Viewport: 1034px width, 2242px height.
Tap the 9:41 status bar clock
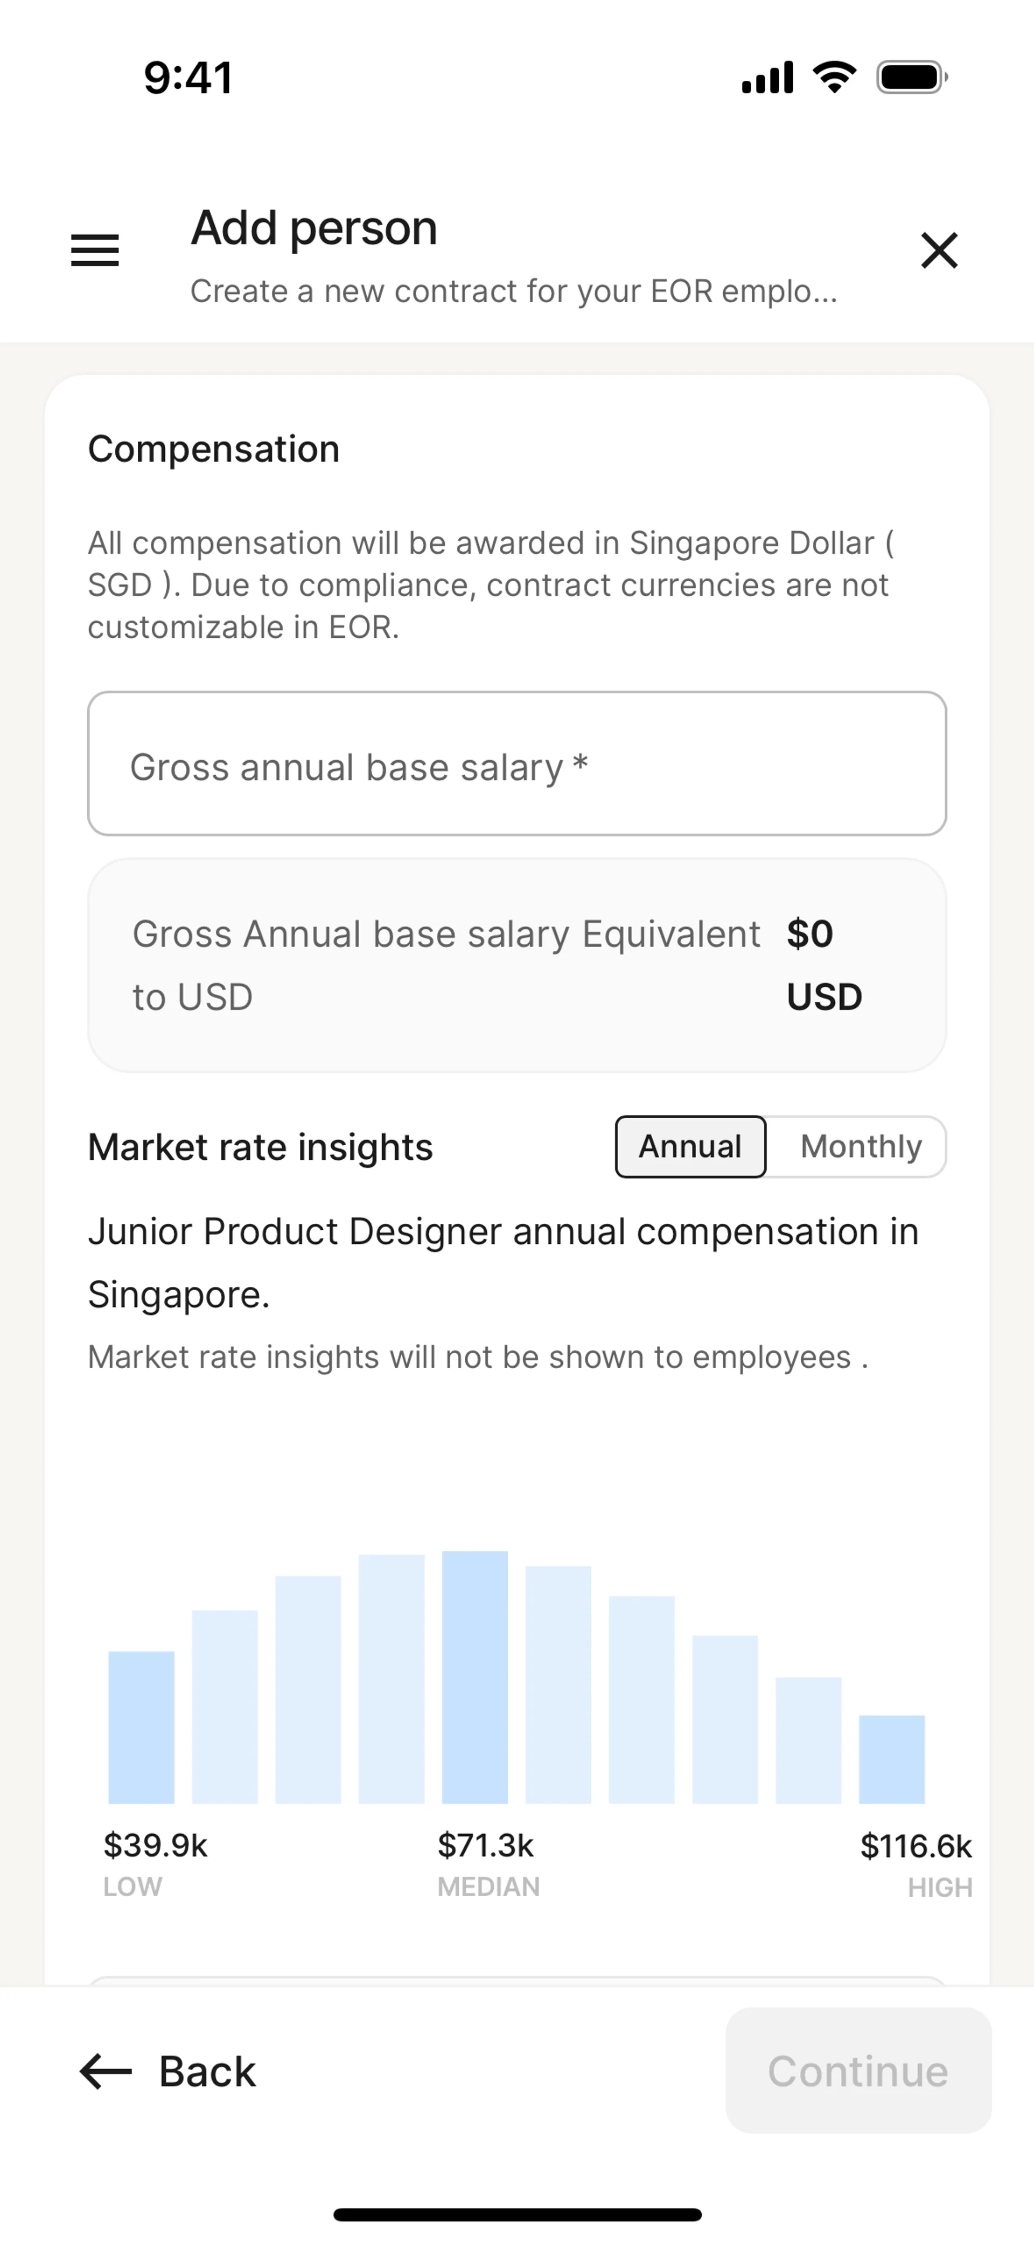point(188,78)
